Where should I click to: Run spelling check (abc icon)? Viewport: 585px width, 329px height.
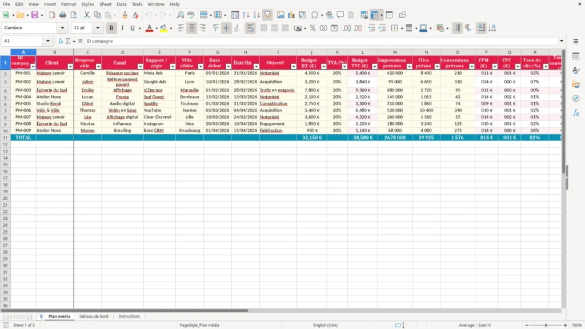(191, 15)
